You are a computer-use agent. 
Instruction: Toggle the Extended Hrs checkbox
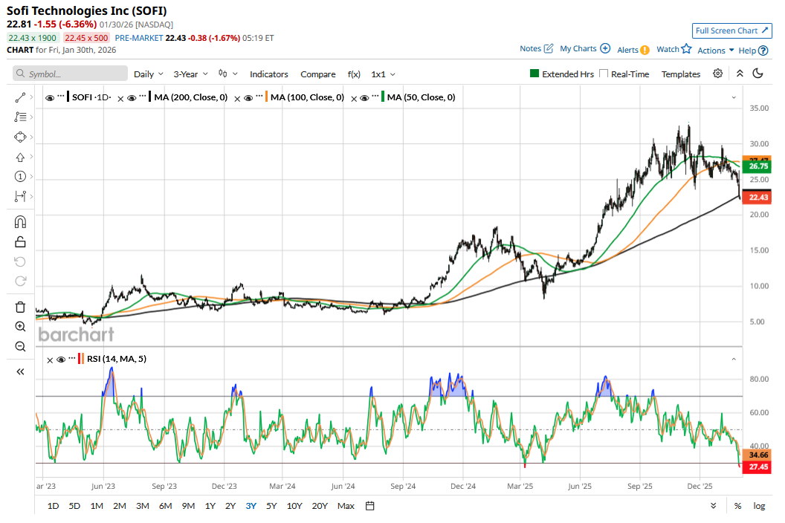[x=534, y=74]
